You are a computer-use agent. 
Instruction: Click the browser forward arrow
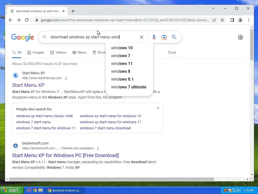19,20
